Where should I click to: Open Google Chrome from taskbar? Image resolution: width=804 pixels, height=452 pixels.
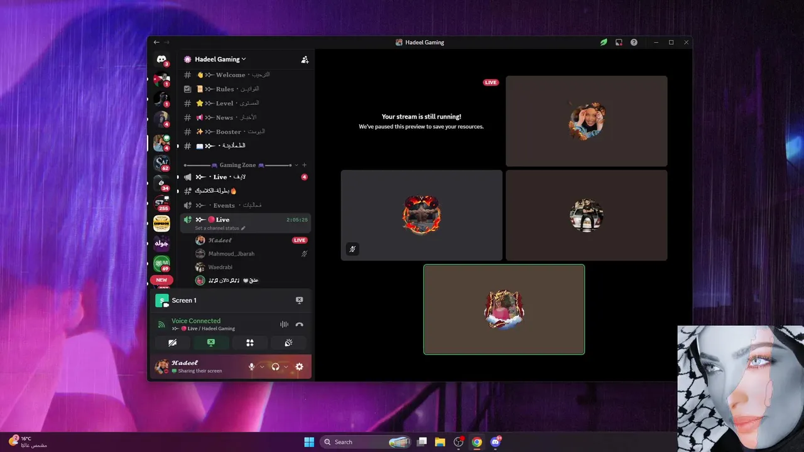pyautogui.click(x=477, y=442)
